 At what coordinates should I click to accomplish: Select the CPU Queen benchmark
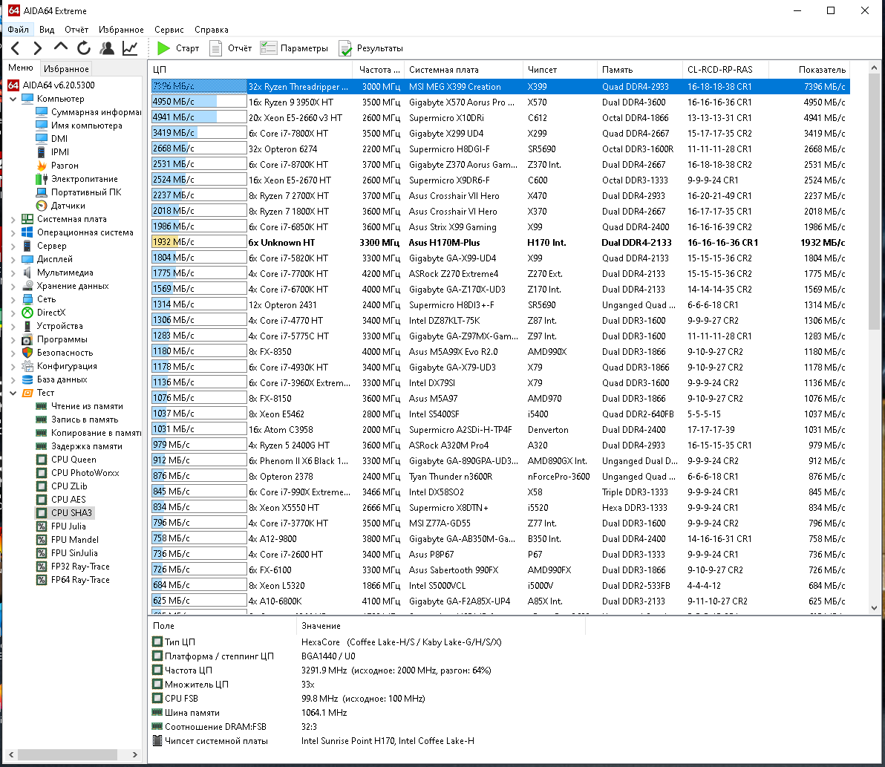(66, 460)
